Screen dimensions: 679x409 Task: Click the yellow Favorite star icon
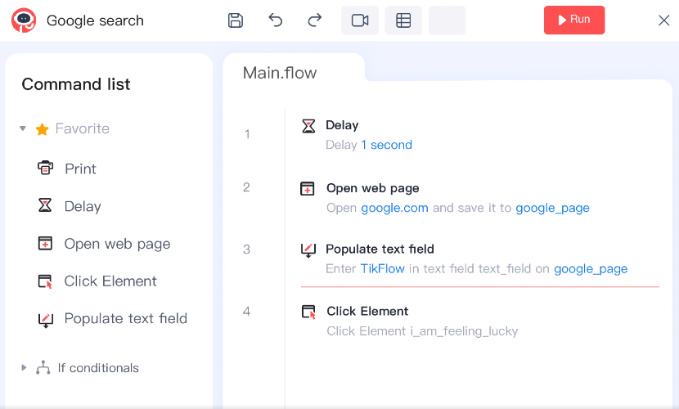(42, 129)
